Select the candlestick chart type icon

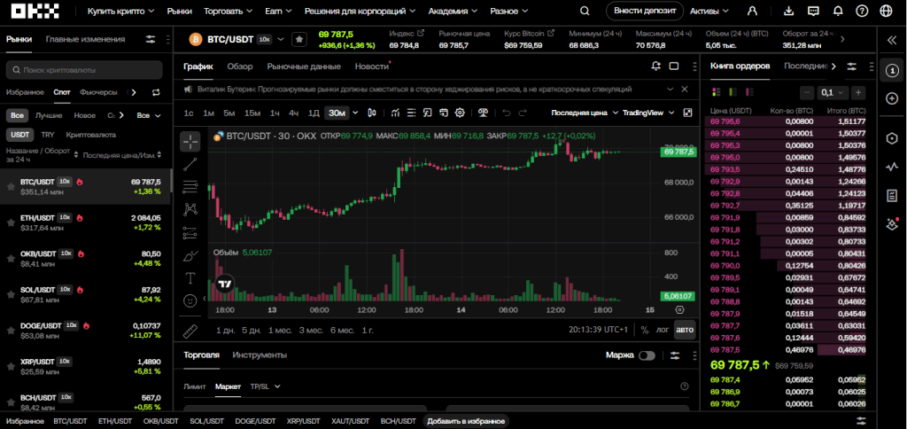(x=372, y=113)
